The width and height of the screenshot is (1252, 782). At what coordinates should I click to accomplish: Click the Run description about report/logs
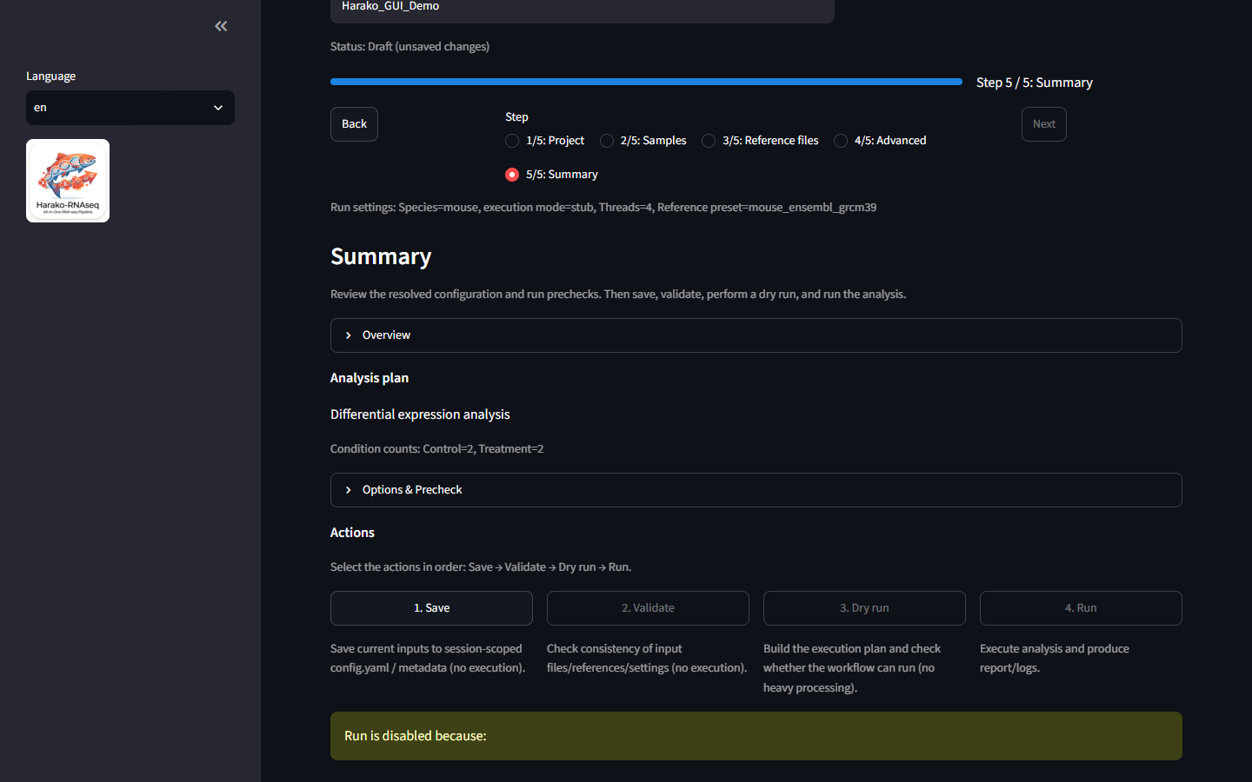[1055, 659]
